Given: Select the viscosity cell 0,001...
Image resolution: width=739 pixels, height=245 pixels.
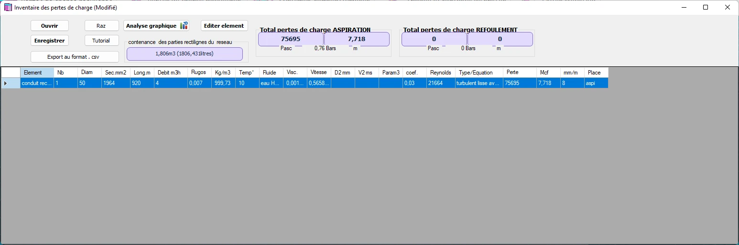Looking at the screenshot, I should pyautogui.click(x=295, y=83).
